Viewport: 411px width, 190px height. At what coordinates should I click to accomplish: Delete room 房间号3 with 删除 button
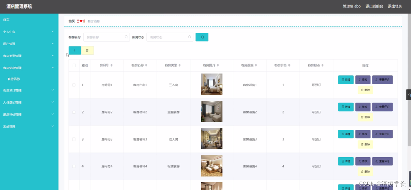pos(365,144)
